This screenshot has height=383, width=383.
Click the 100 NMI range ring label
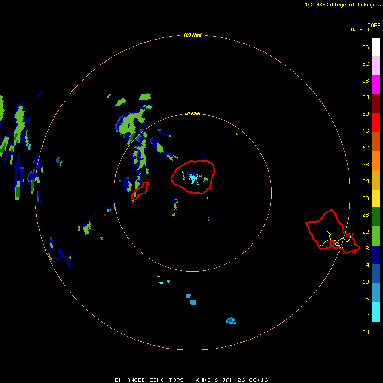pyautogui.click(x=192, y=35)
